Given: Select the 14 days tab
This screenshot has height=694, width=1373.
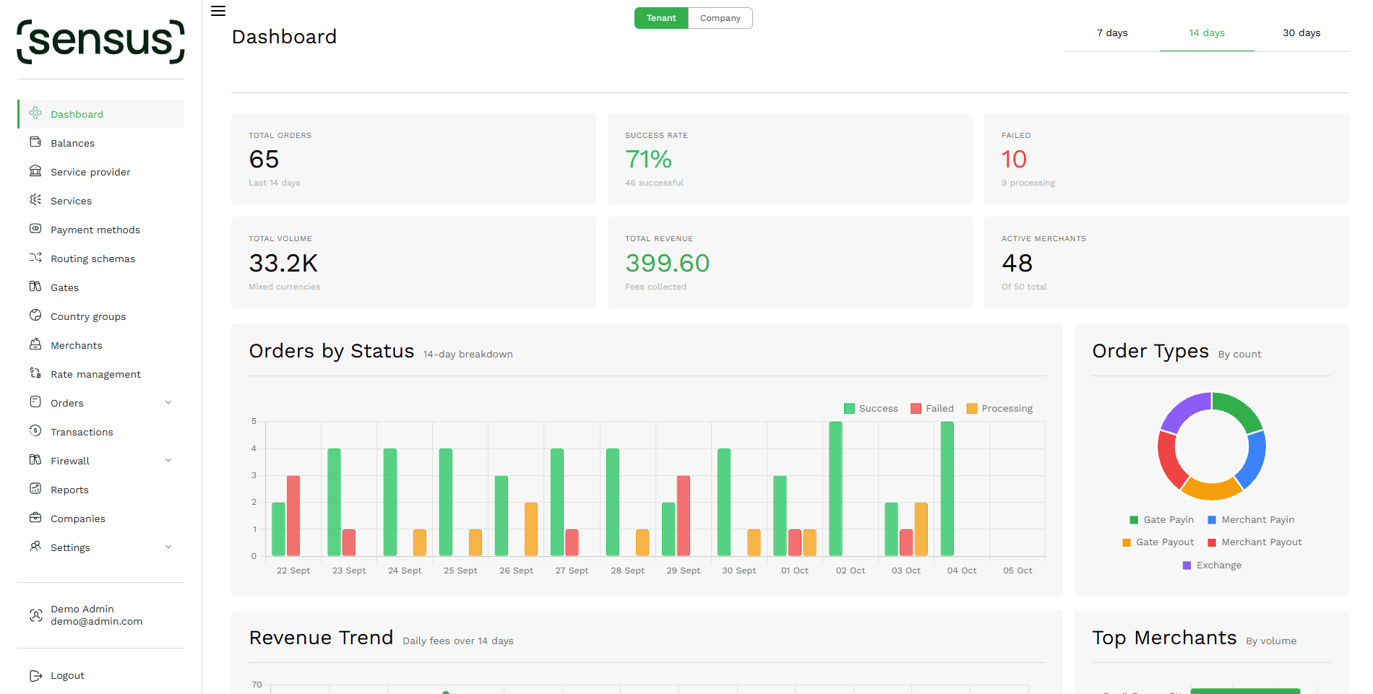Looking at the screenshot, I should pos(1207,33).
